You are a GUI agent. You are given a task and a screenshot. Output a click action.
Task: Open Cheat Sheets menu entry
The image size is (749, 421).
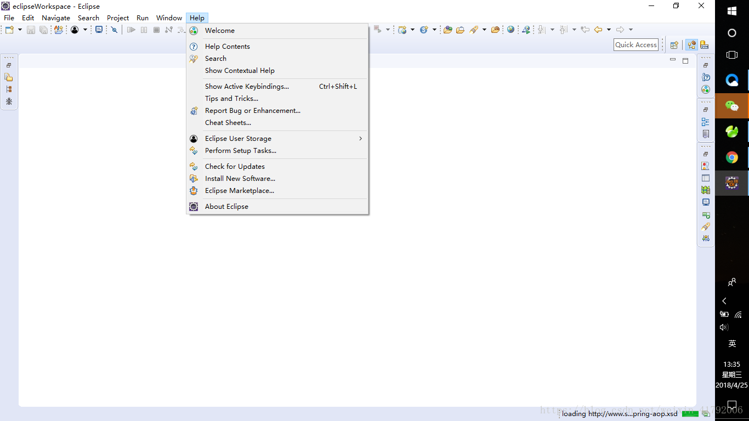(x=277, y=123)
